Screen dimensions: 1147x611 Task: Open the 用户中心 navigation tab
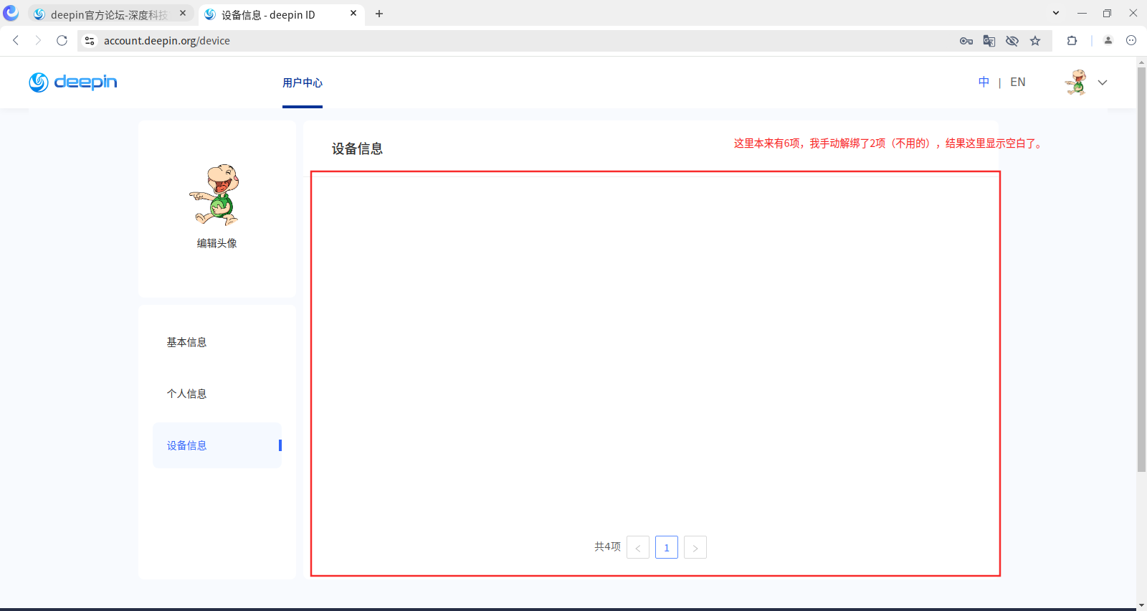(303, 82)
